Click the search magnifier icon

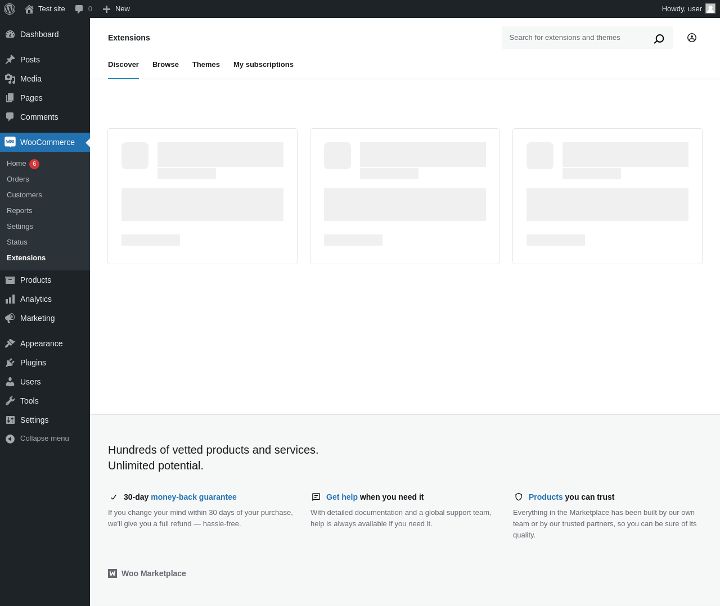pos(659,38)
